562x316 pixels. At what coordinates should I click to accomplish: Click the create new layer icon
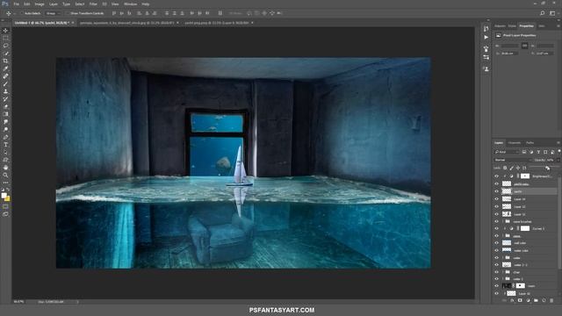click(x=544, y=300)
